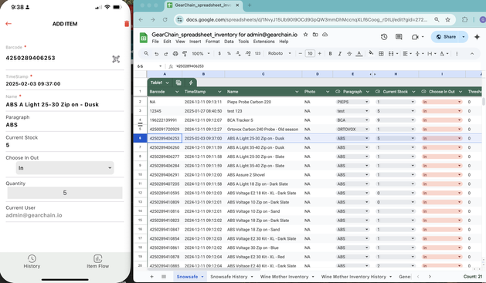Click the Undo icon in Sheets toolbar
The width and height of the screenshot is (486, 283).
157,53
